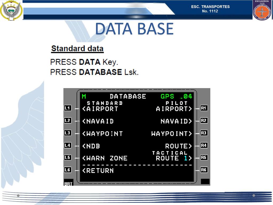Select the pilot AIRPORT> entry
273x205 pixels.
click(x=174, y=109)
